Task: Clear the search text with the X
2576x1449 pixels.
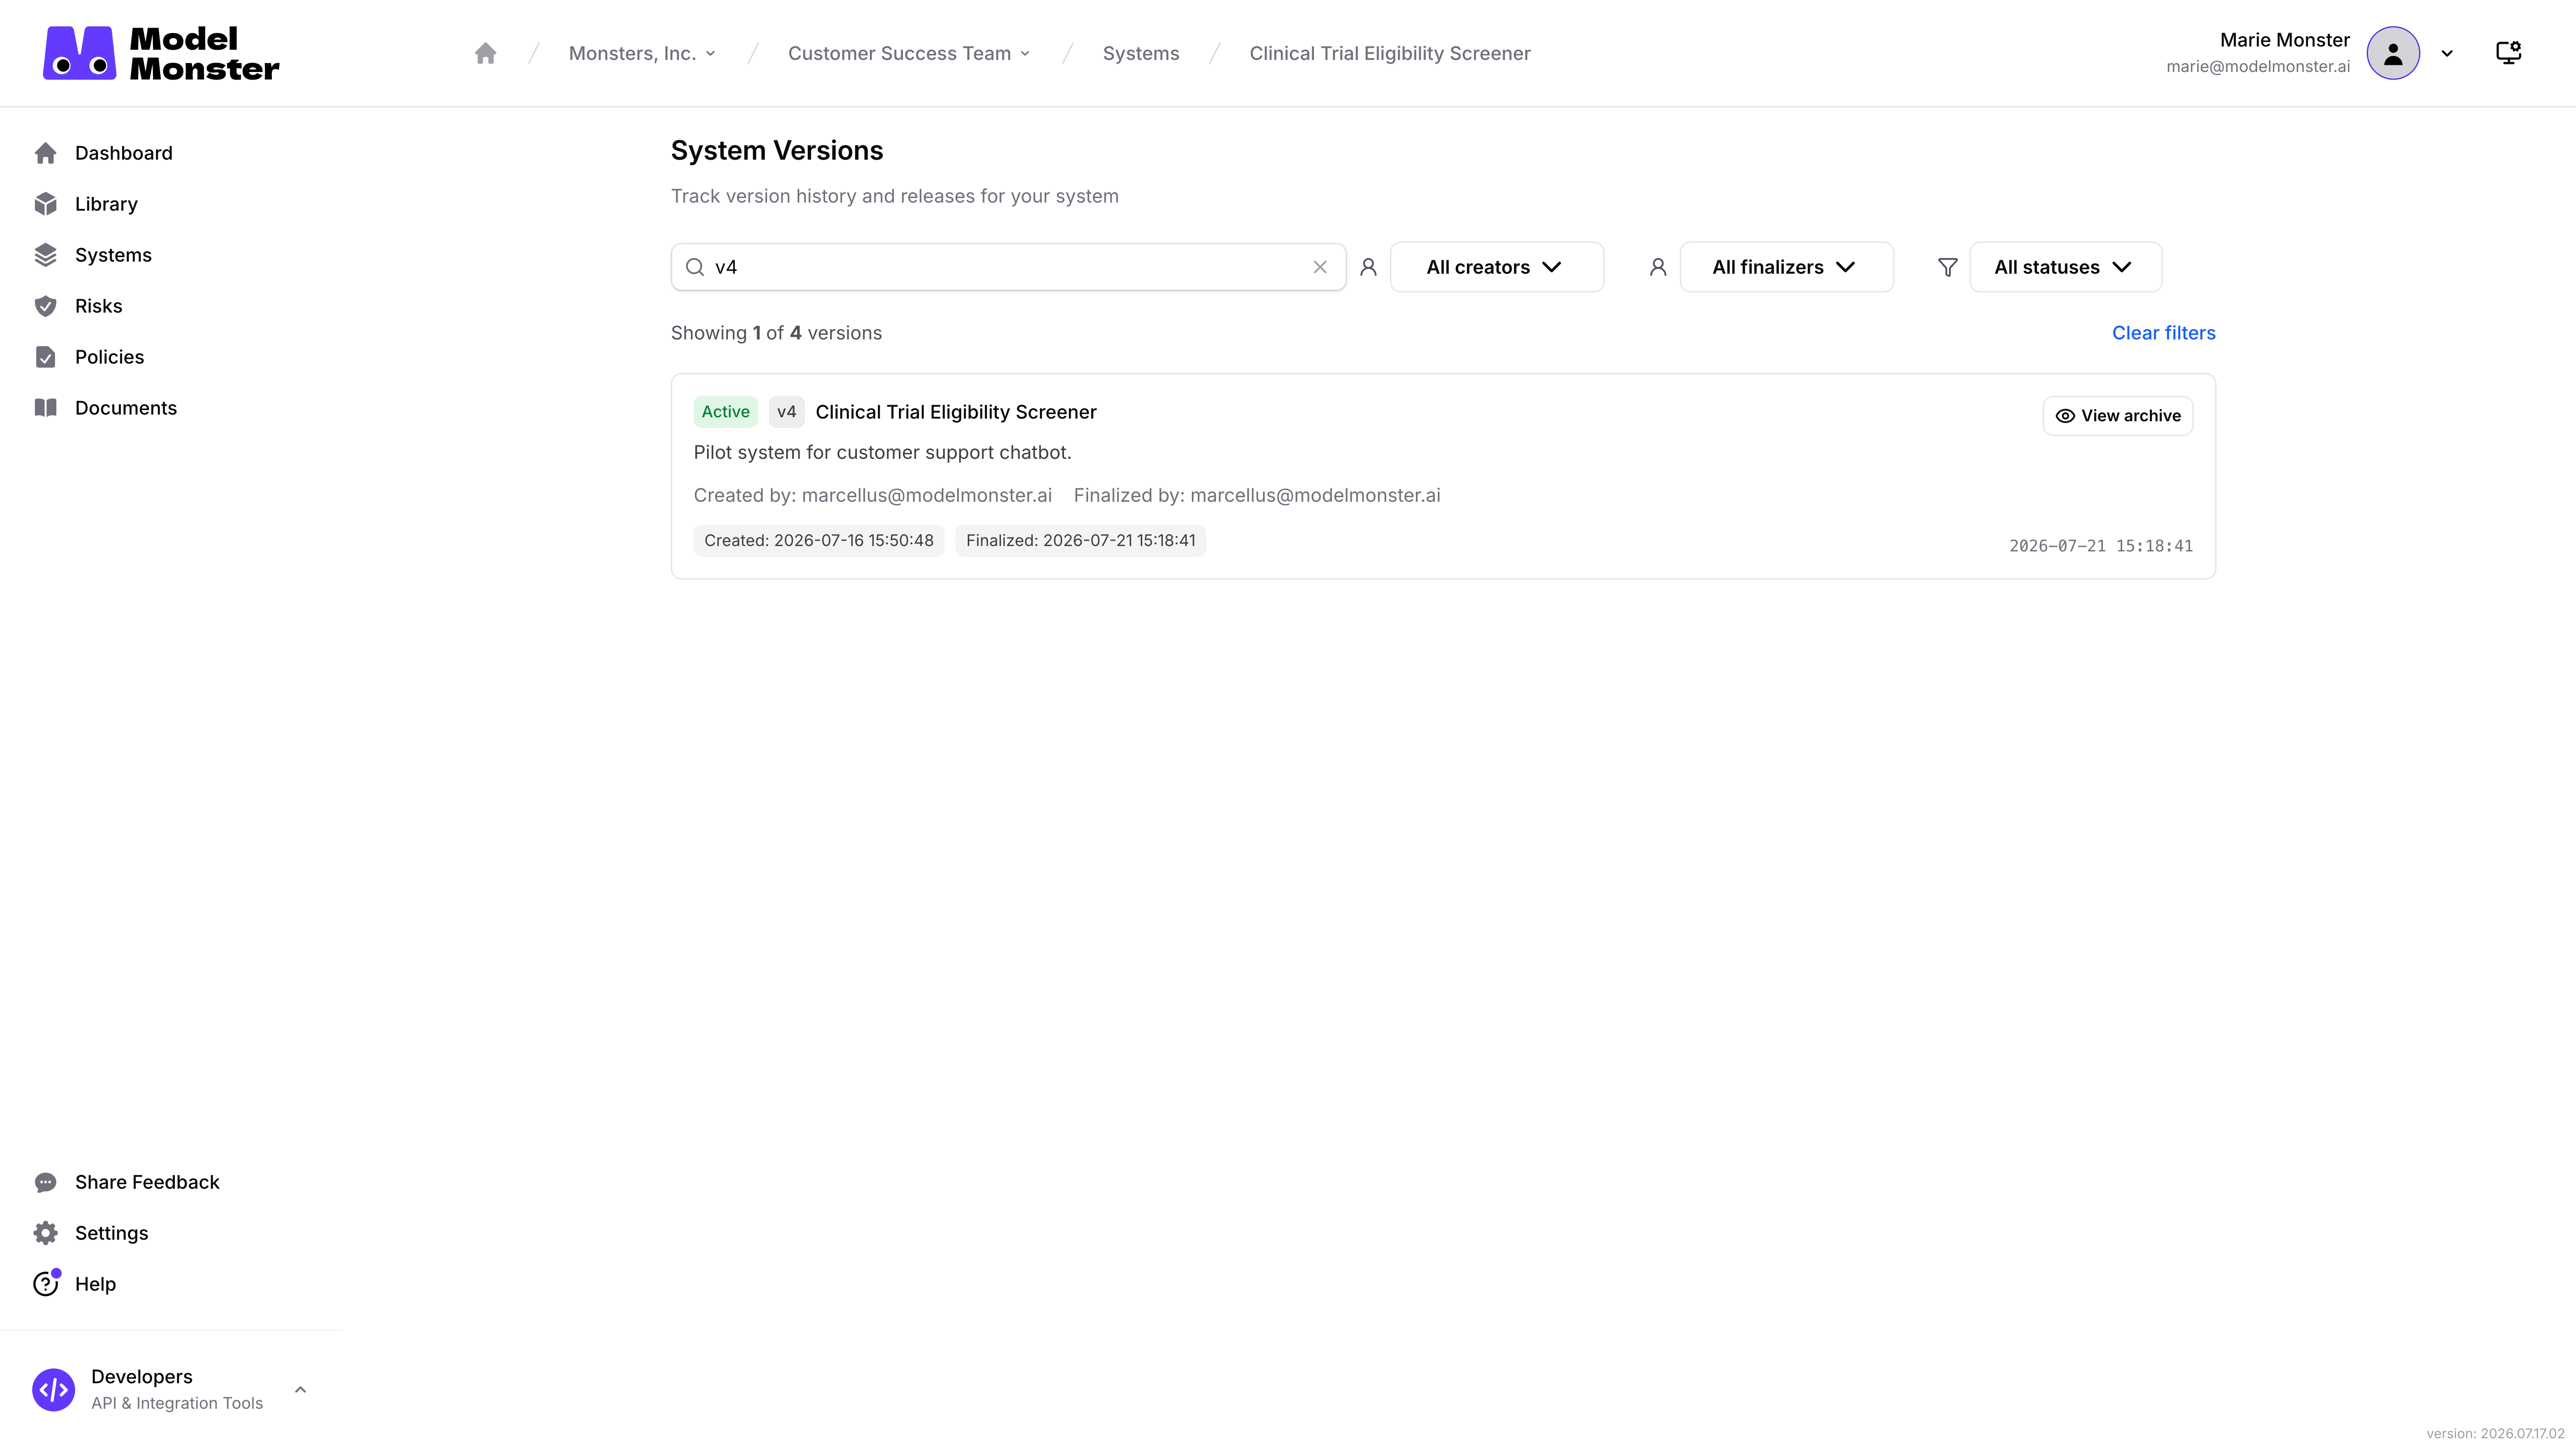Action: (x=1320, y=267)
